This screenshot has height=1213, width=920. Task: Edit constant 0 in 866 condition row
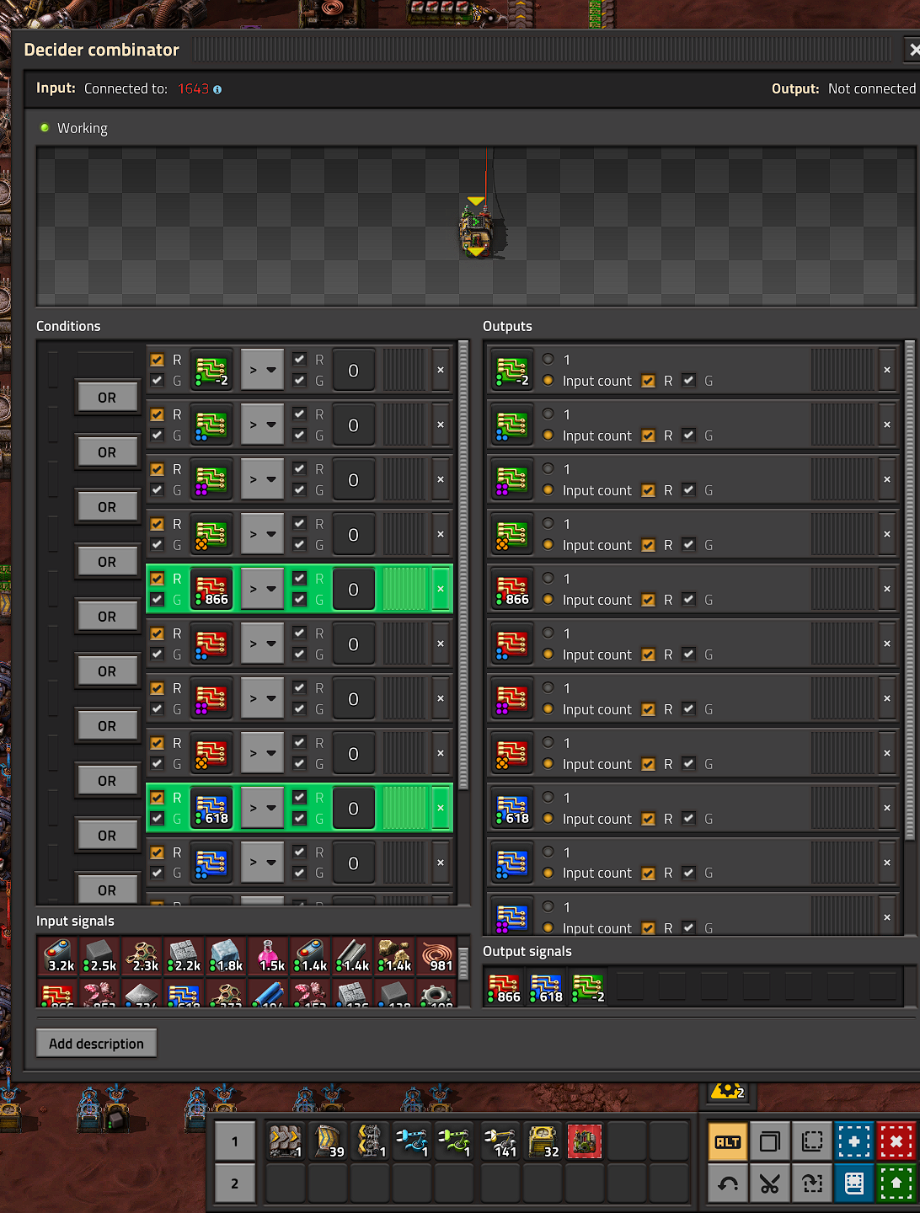pyautogui.click(x=353, y=590)
